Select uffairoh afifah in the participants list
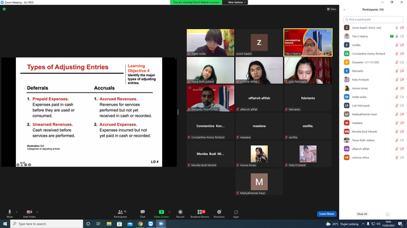Image resolution: width=407 pixels, height=228 pixels. coord(373,149)
